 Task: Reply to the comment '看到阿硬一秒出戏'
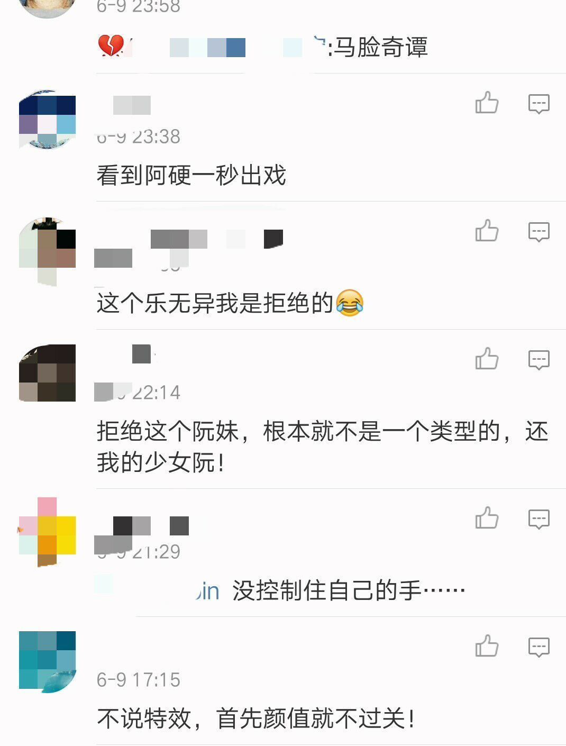(538, 104)
